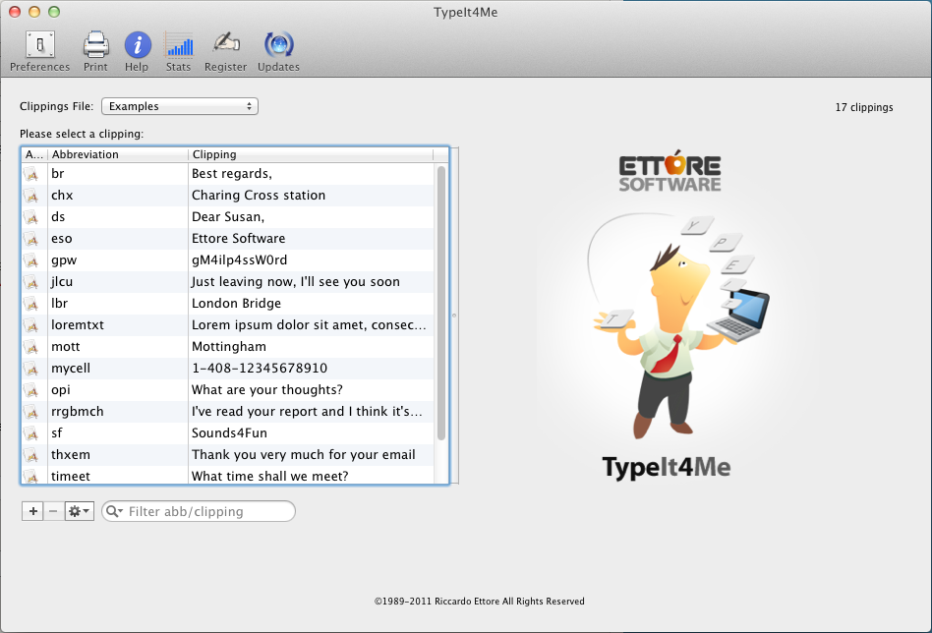Screen dimensions: 932x633
Task: Click the icon beside the 'rrgbmch' row
Action: point(30,412)
